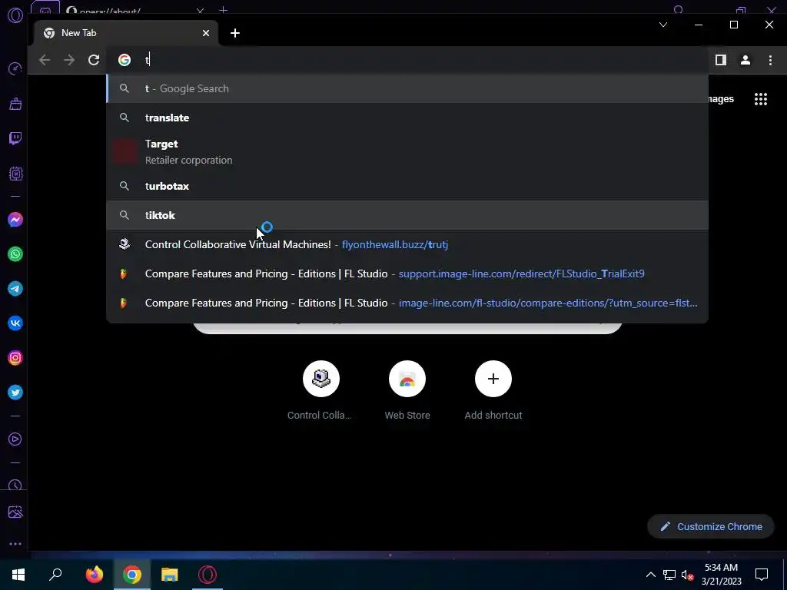Open Opera's snapshot gallery sidebar icon

[15, 512]
